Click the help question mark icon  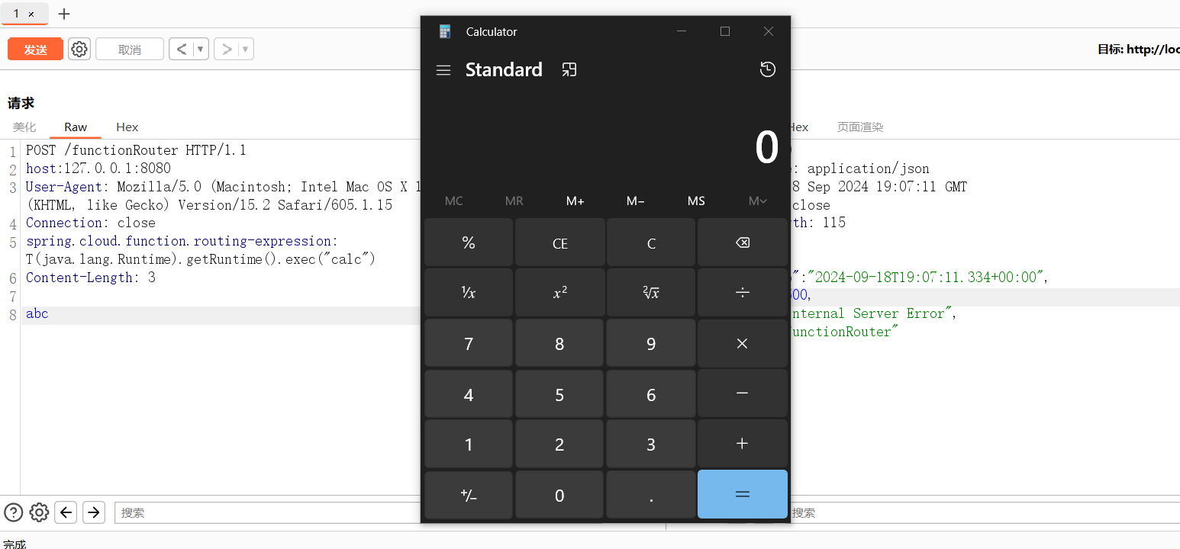coord(13,512)
